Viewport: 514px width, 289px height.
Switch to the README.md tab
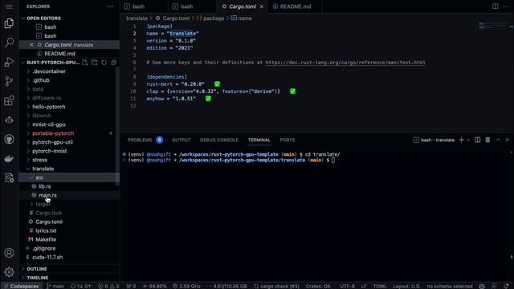coord(295,6)
